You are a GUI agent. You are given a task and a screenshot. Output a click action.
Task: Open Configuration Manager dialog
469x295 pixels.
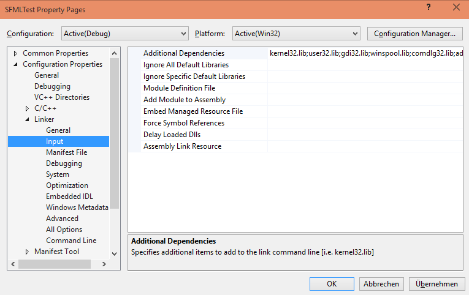pyautogui.click(x=414, y=33)
